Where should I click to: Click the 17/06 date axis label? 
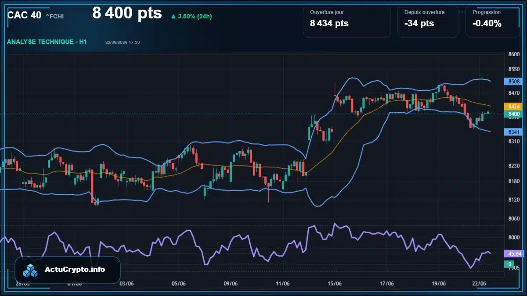coord(386,284)
